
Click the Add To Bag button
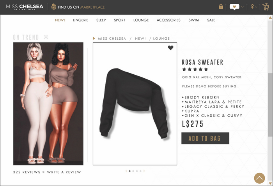pos(205,138)
